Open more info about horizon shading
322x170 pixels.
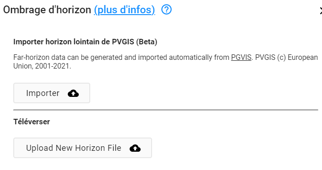pyautogui.click(x=125, y=10)
